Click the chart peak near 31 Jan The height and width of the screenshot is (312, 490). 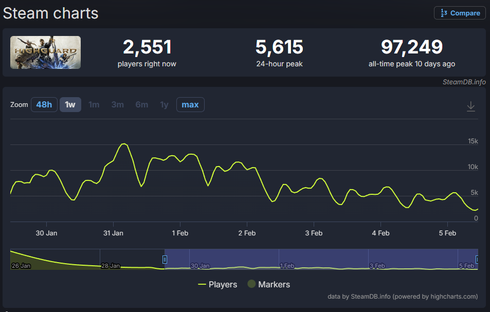pos(124,143)
